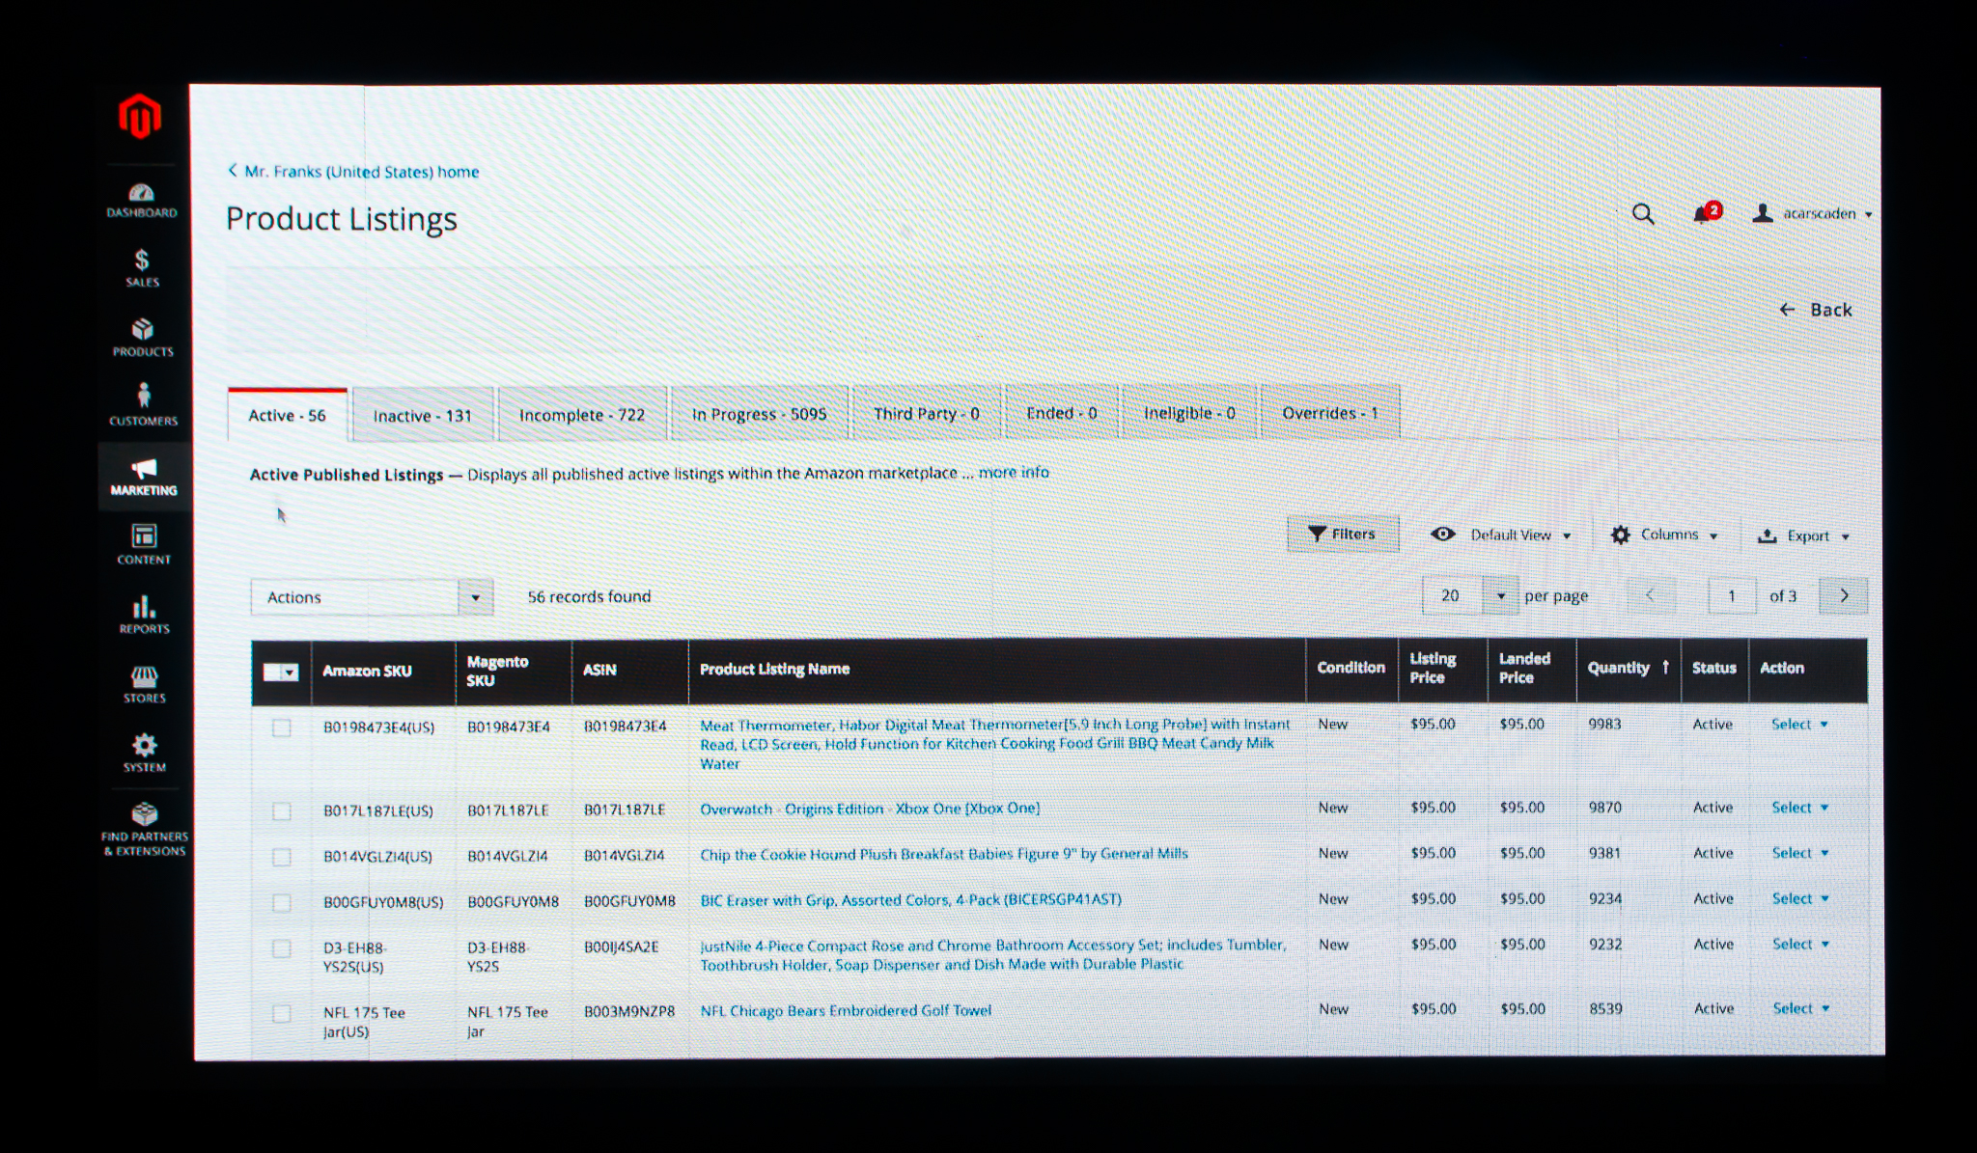Image resolution: width=1977 pixels, height=1153 pixels.
Task: Open the per page count dropdown
Action: coord(1500,595)
